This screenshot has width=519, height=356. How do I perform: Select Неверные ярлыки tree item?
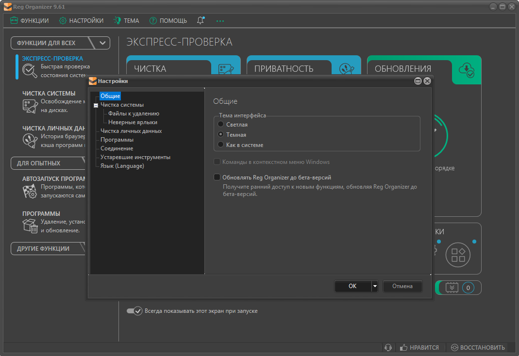tap(133, 122)
